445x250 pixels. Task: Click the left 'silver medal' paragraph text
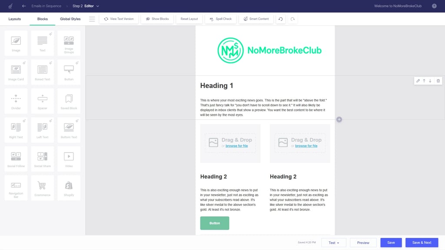pyautogui.click(x=229, y=200)
